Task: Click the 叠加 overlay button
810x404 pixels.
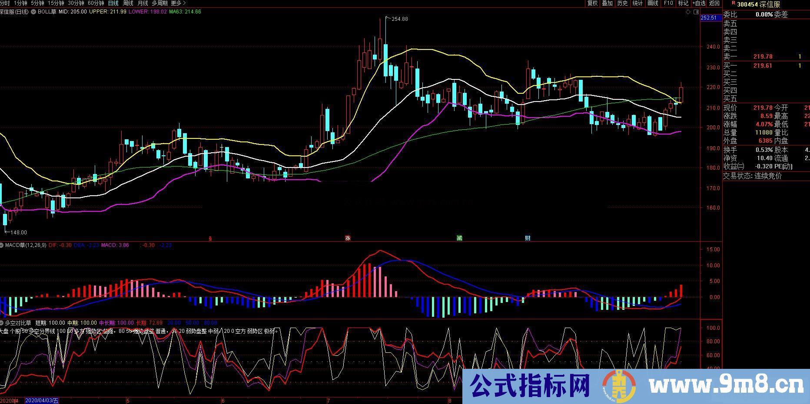Action: (x=607, y=3)
